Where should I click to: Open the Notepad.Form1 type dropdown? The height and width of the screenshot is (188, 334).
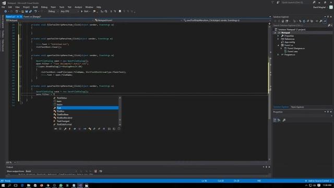click(138, 20)
